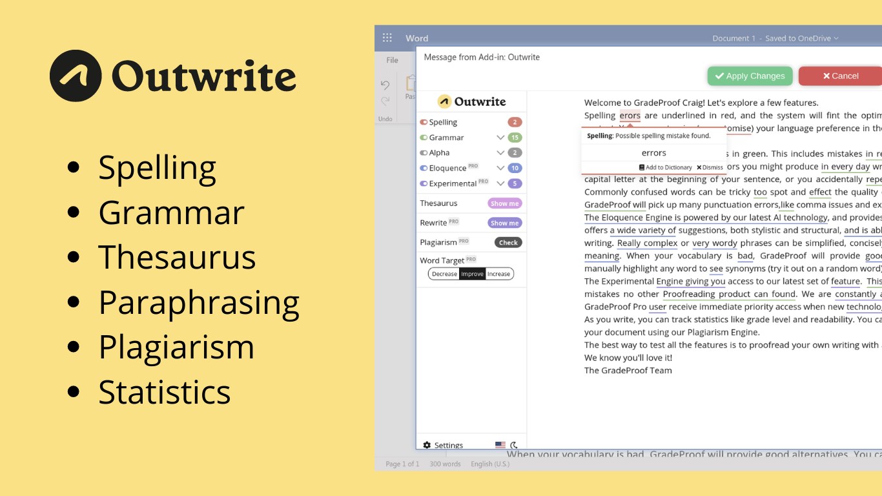Image resolution: width=882 pixels, height=496 pixels.
Task: Click the misspelled word 'erors'
Action: point(630,116)
